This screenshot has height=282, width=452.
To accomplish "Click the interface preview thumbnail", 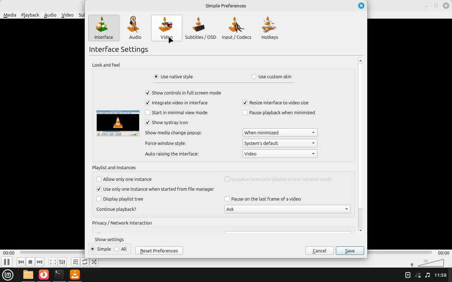I will (x=118, y=123).
